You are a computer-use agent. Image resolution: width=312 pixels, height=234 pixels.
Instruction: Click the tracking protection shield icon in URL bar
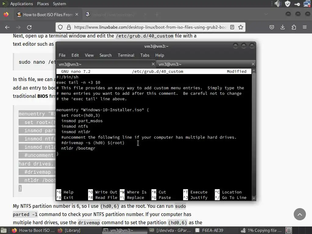[60, 27]
